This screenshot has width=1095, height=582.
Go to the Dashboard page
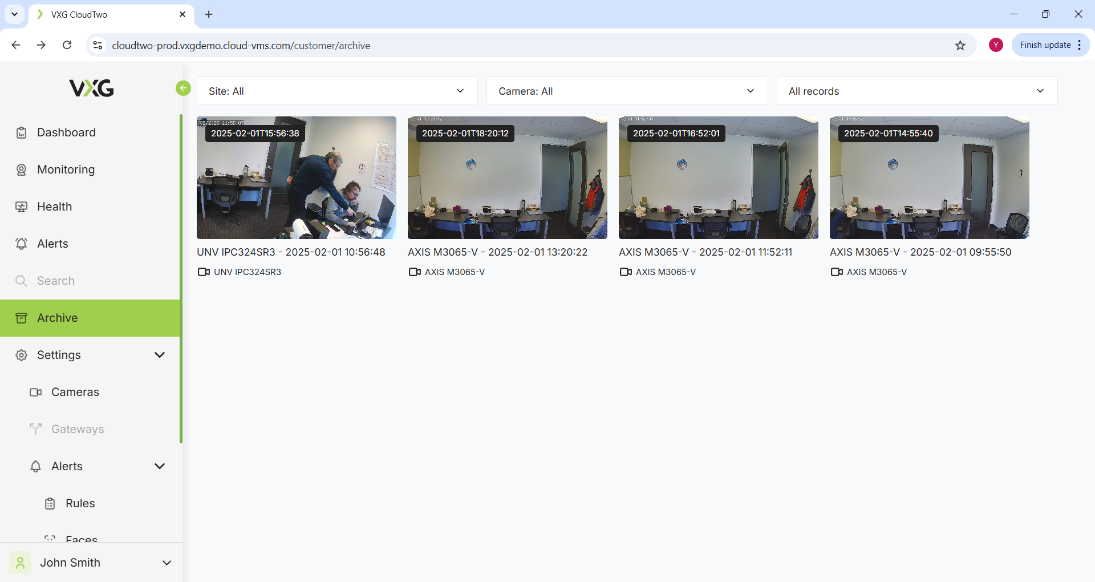click(x=66, y=132)
